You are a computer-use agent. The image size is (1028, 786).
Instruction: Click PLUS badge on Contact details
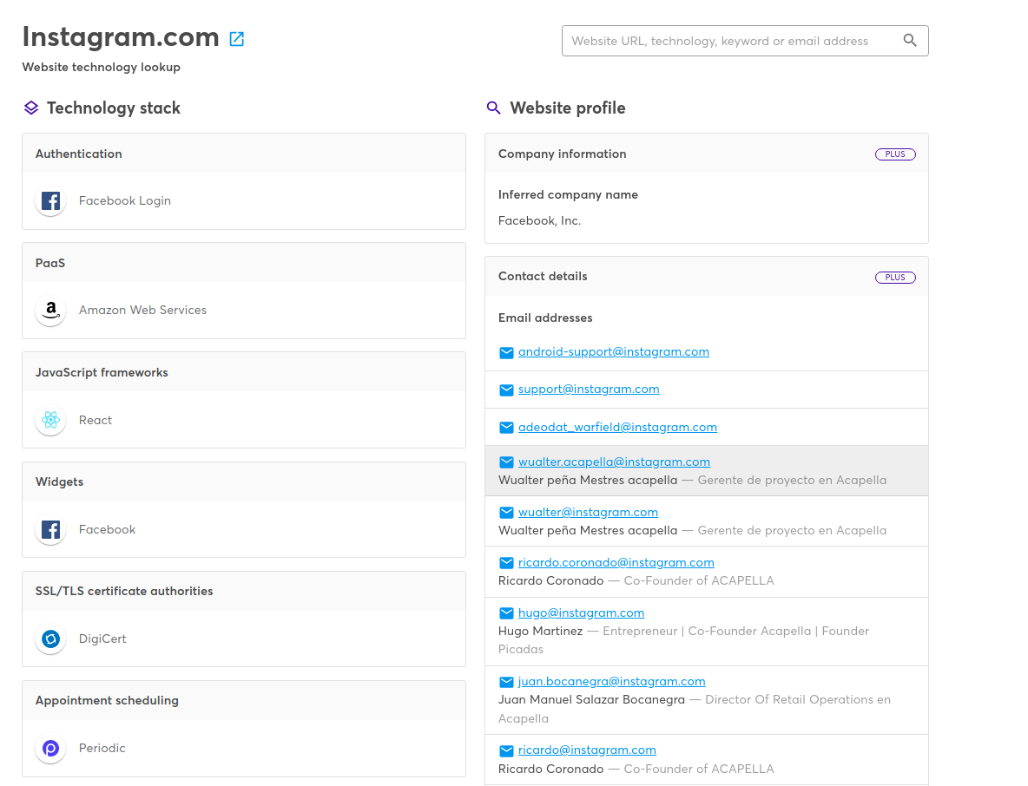tap(895, 277)
